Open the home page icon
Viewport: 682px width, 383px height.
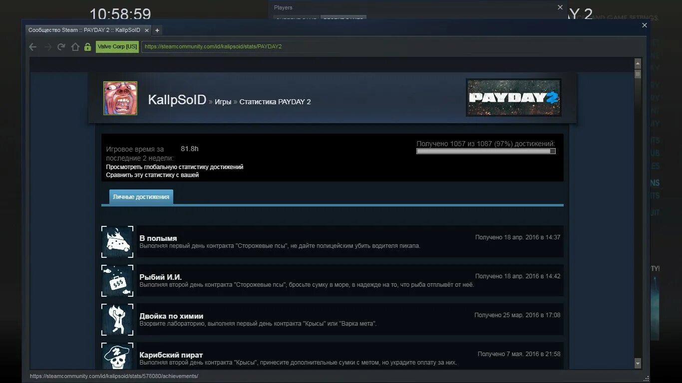[75, 47]
